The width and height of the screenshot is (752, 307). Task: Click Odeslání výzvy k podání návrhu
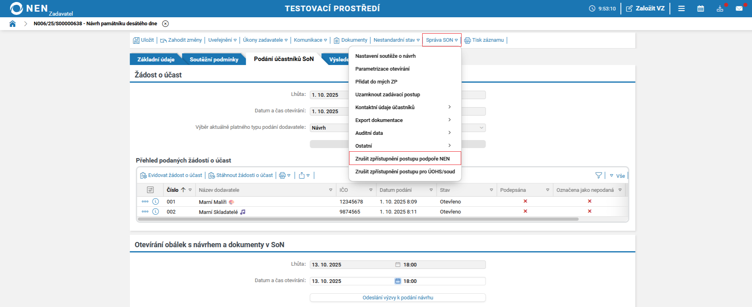click(x=398, y=297)
